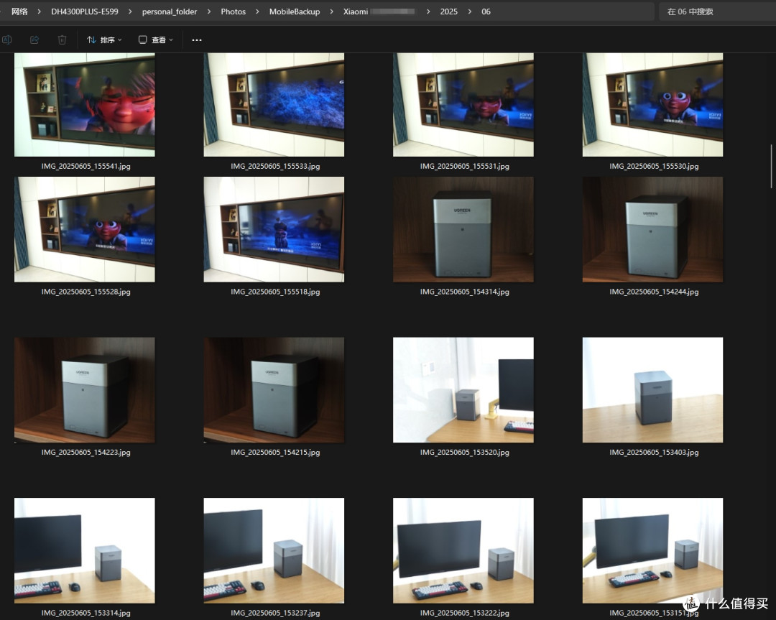Click the share icon in toolbar

click(34, 40)
